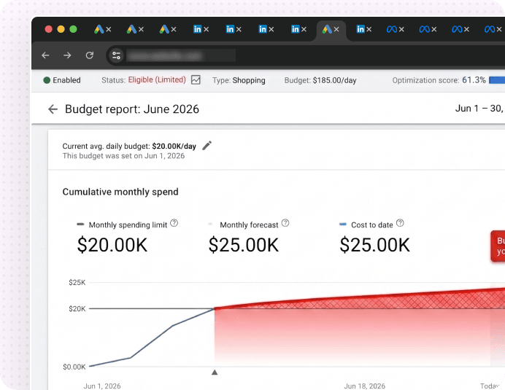Viewport: 505px width, 390px height.
Task: Click the Type: Shopping label
Action: click(x=239, y=80)
